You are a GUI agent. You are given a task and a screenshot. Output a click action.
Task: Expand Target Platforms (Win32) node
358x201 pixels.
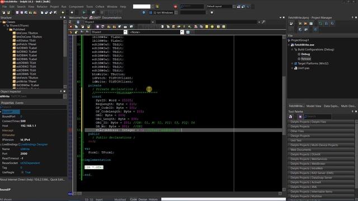[292, 64]
